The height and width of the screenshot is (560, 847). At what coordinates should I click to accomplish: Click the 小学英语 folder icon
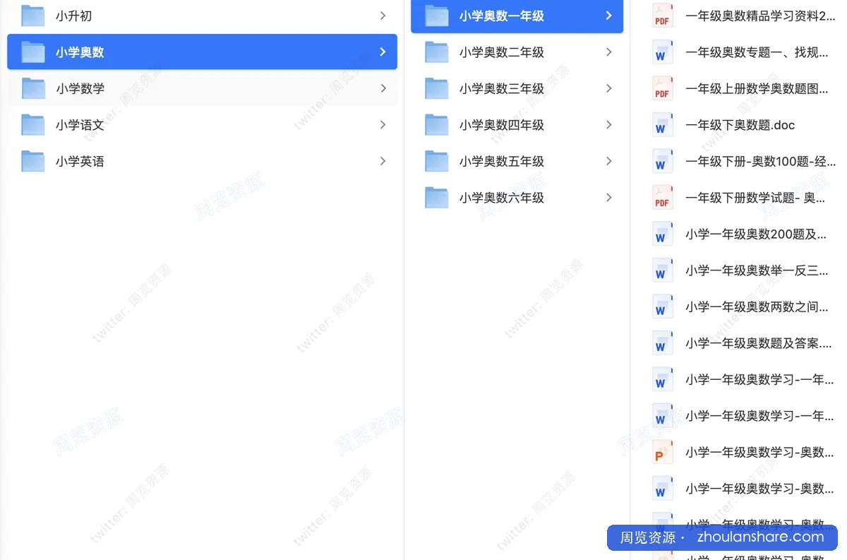point(33,161)
